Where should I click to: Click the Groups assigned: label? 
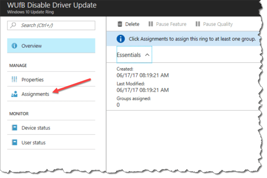coord(133,99)
